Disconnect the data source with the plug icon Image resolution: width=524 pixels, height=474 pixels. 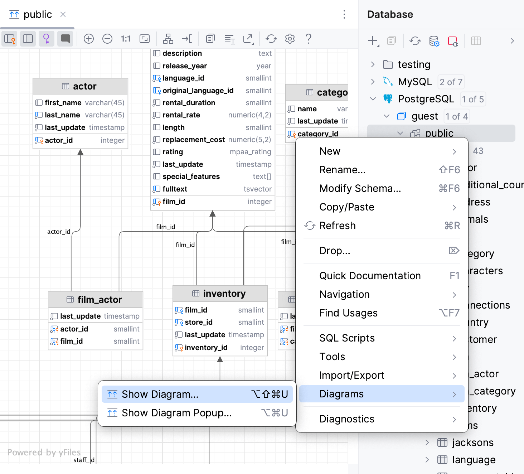pos(453,41)
